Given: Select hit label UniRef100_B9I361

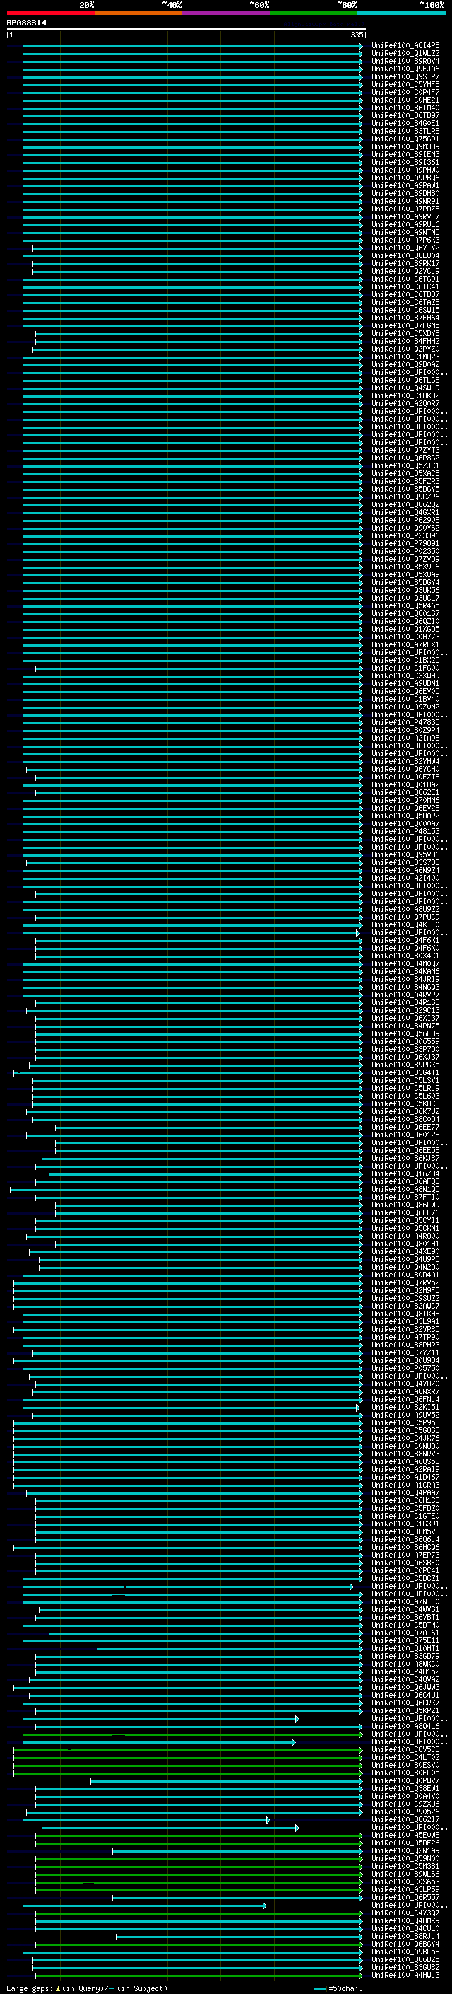Looking at the screenshot, I should point(405,163).
